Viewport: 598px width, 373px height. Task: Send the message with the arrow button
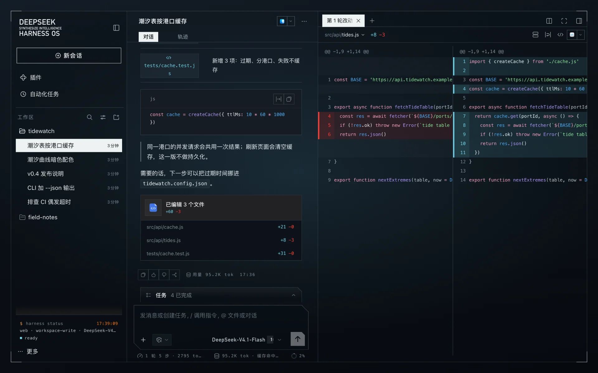click(297, 339)
